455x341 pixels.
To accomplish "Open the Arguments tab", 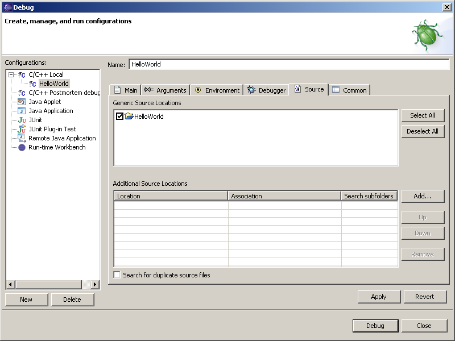I will click(165, 90).
